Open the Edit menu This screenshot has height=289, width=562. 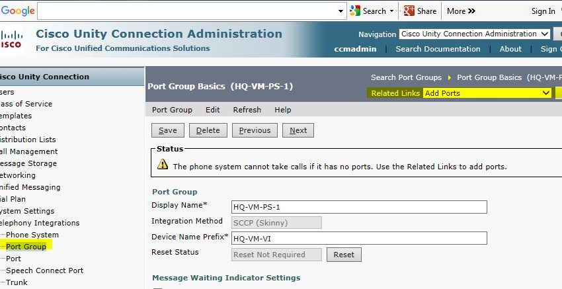coord(212,110)
